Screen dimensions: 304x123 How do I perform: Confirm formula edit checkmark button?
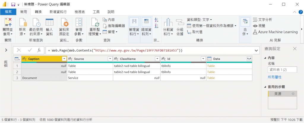pyautogui.click(x=30, y=50)
